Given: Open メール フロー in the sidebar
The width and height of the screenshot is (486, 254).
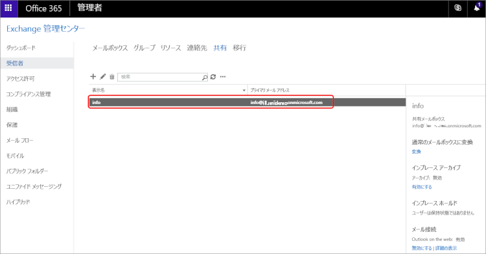Looking at the screenshot, I should point(19,140).
